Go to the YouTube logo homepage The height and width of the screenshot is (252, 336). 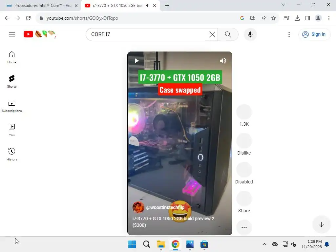(40, 34)
